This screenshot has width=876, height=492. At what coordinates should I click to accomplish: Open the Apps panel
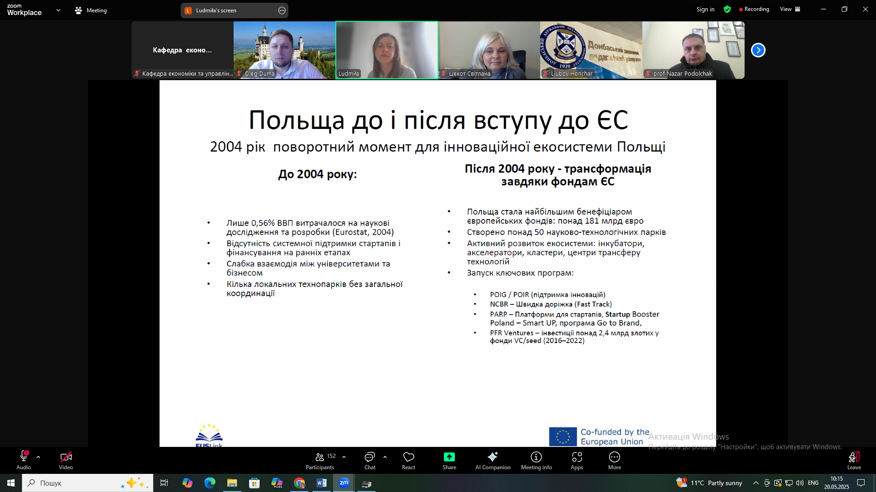click(x=577, y=460)
